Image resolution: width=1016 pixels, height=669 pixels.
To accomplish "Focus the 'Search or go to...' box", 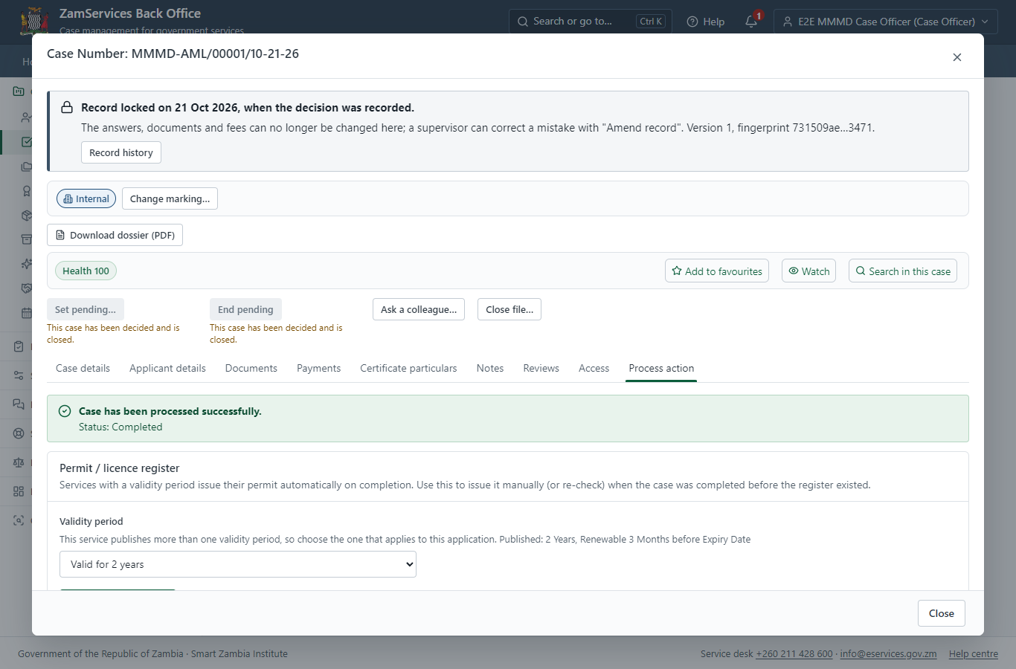I will 591,22.
